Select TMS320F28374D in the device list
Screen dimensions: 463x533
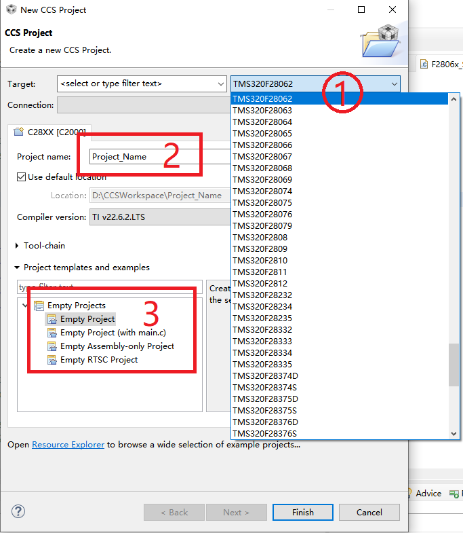tap(340, 376)
